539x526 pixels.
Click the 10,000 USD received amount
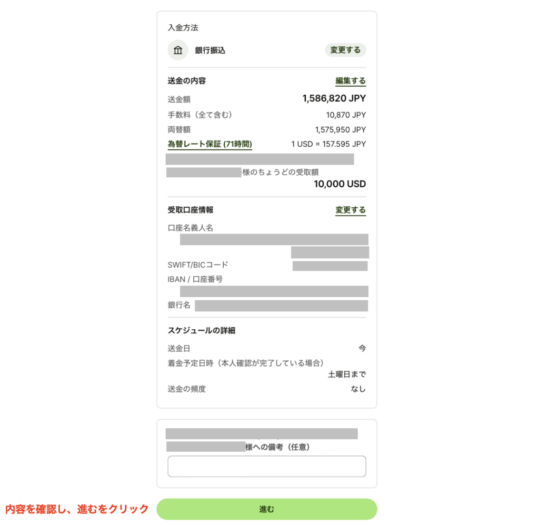coord(340,184)
